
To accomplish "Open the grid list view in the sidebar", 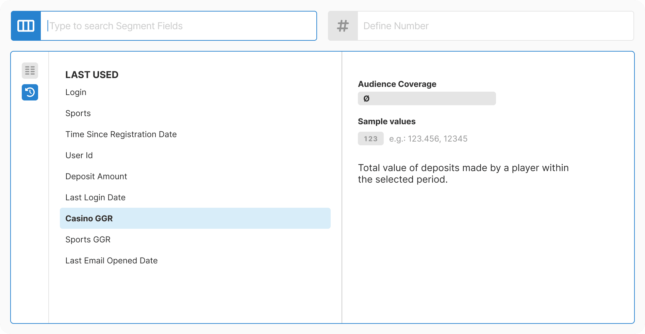I will coord(30,71).
